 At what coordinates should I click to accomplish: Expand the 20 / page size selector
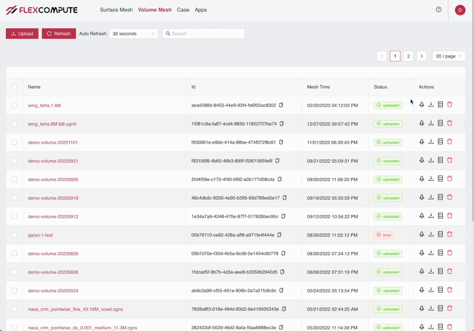pyautogui.click(x=449, y=56)
